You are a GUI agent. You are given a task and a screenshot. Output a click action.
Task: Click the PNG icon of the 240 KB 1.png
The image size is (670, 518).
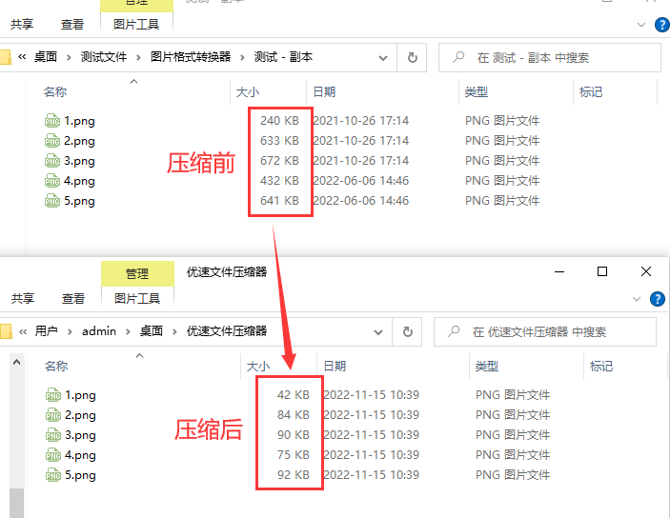pyautogui.click(x=51, y=121)
